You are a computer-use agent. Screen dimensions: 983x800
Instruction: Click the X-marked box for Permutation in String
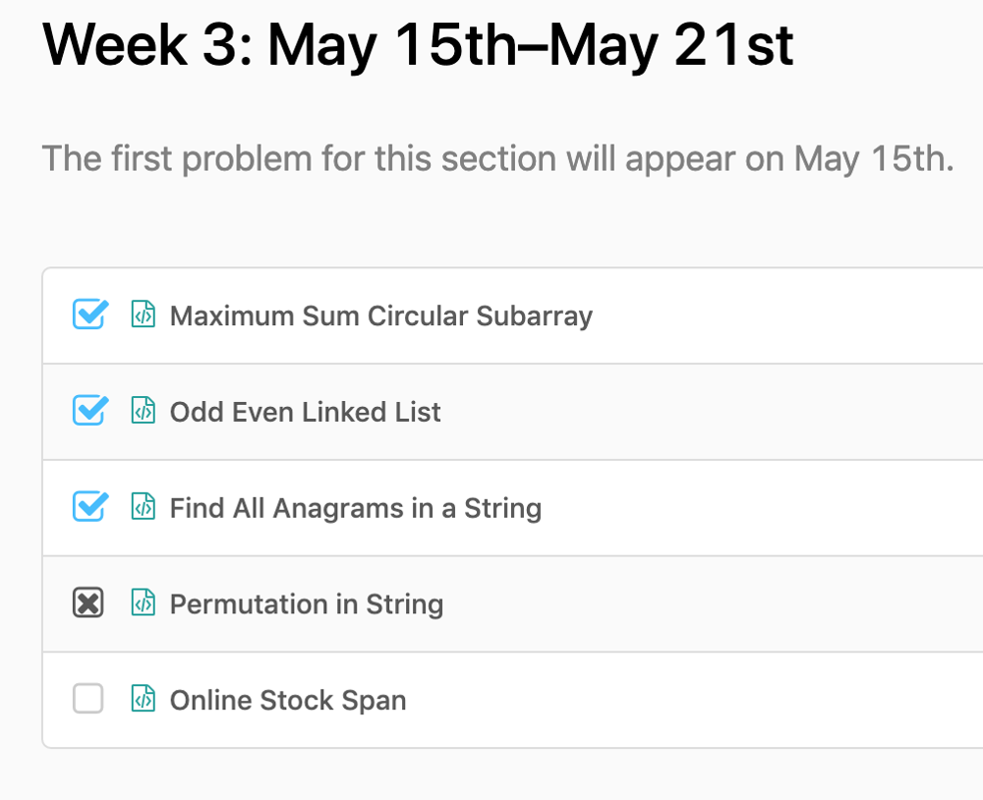click(x=87, y=602)
